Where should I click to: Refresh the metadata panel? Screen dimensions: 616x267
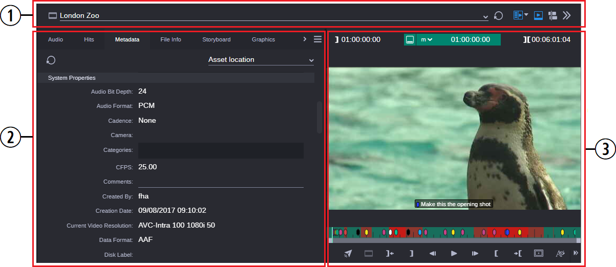pos(51,60)
